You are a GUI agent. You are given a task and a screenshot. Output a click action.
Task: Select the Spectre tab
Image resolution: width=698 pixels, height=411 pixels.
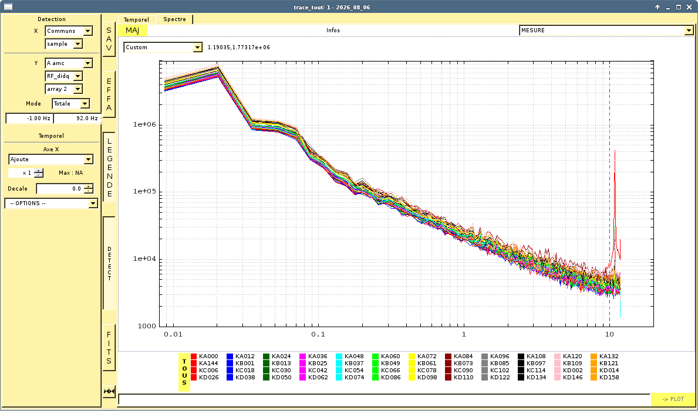click(174, 19)
